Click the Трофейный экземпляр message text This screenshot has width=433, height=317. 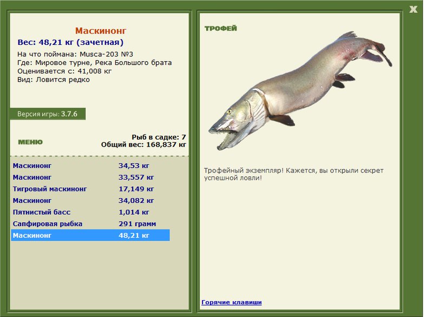click(x=293, y=174)
